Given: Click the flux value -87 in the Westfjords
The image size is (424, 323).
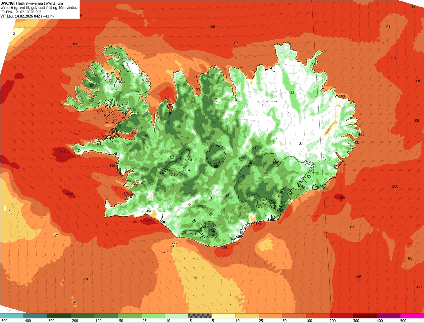Looking at the screenshot, I should [91, 86].
